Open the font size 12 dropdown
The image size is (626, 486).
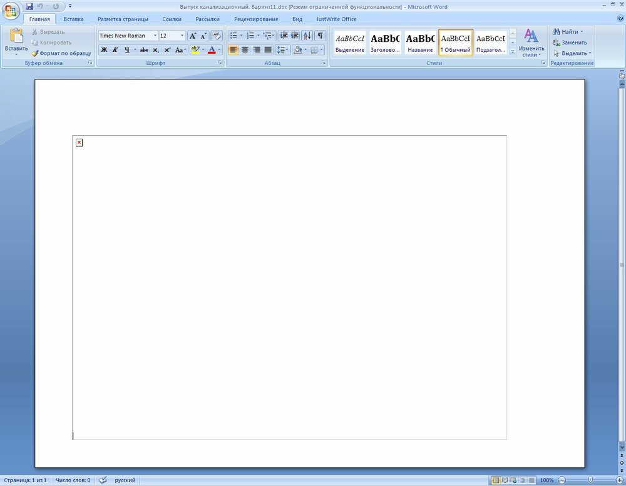pos(182,36)
